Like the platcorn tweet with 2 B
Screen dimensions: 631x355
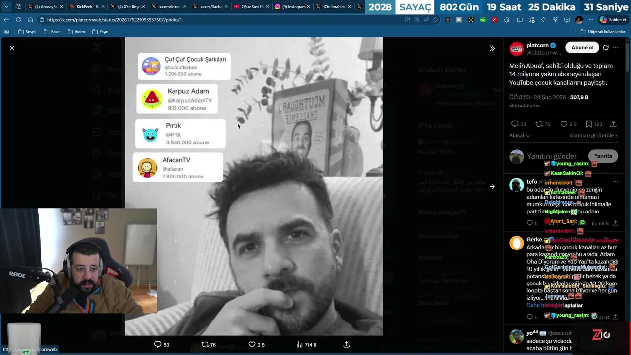pyautogui.click(x=564, y=124)
